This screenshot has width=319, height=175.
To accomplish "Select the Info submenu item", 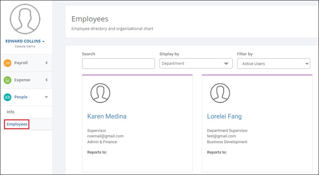I will pos(11,112).
